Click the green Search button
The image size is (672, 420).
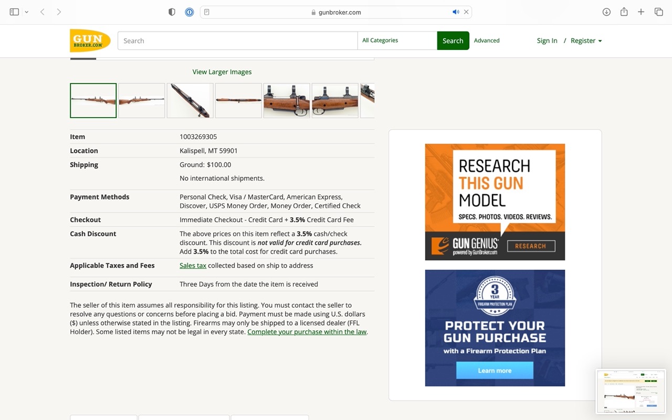point(453,40)
